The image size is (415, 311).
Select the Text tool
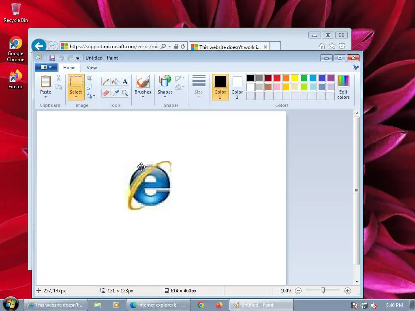pyautogui.click(x=125, y=81)
